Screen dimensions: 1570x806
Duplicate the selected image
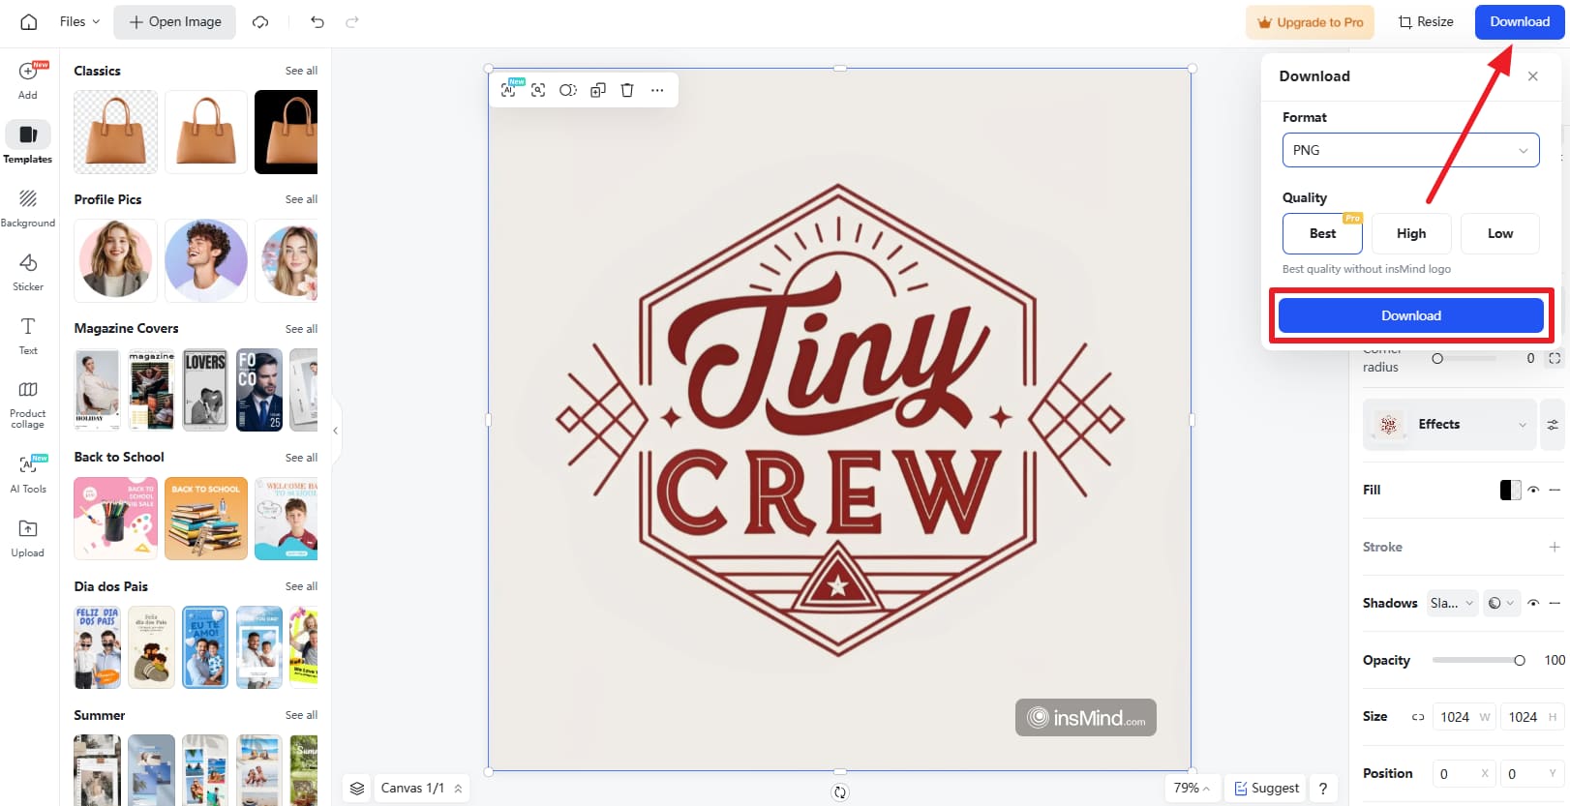click(x=598, y=90)
